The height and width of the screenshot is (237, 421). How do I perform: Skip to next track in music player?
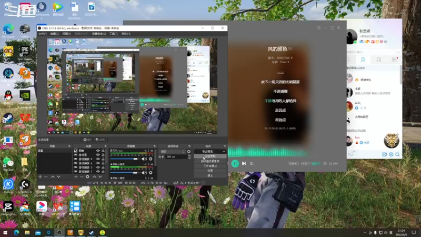point(244,163)
